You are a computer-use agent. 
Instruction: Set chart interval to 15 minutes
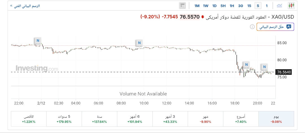[x=249, y=6]
